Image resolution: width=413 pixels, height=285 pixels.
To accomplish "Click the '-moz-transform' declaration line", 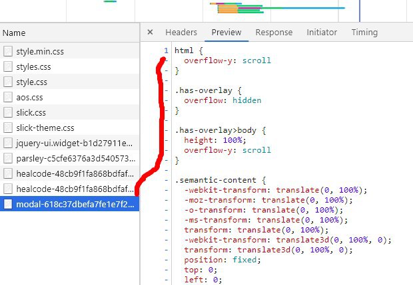I will coord(268,200).
